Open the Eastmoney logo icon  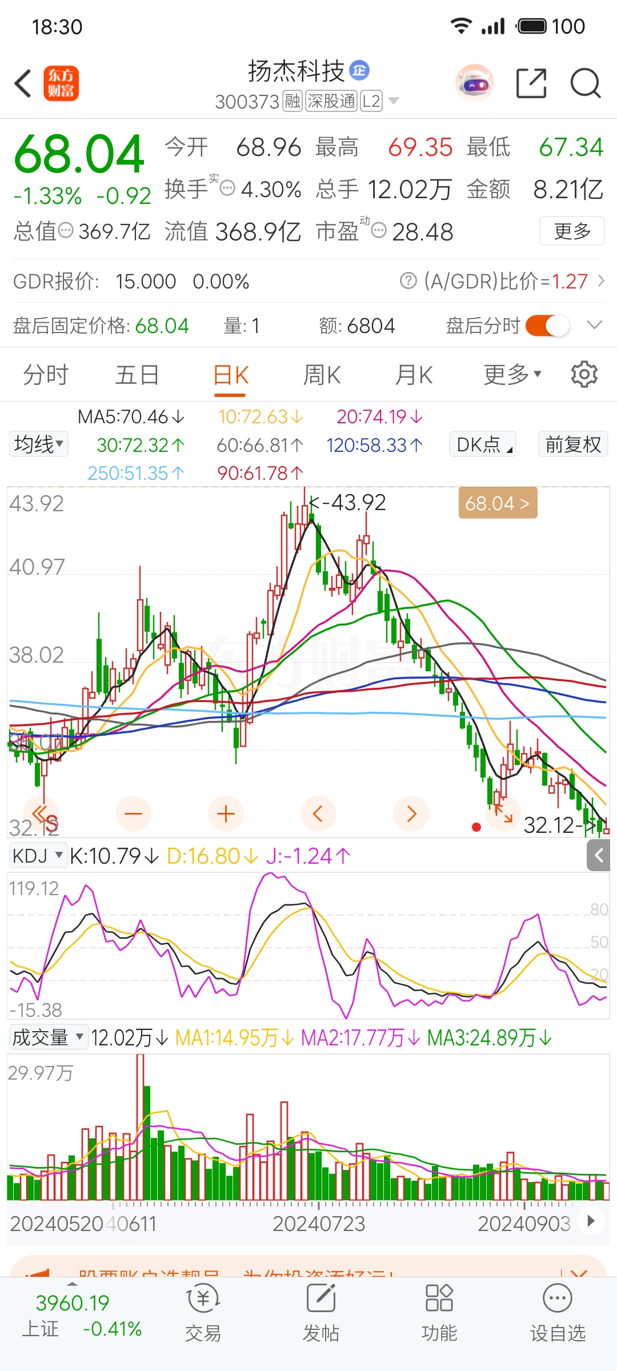click(61, 84)
